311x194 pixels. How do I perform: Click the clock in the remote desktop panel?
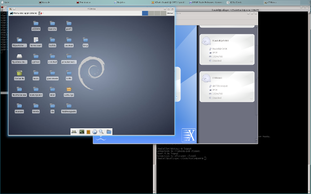point(170,13)
